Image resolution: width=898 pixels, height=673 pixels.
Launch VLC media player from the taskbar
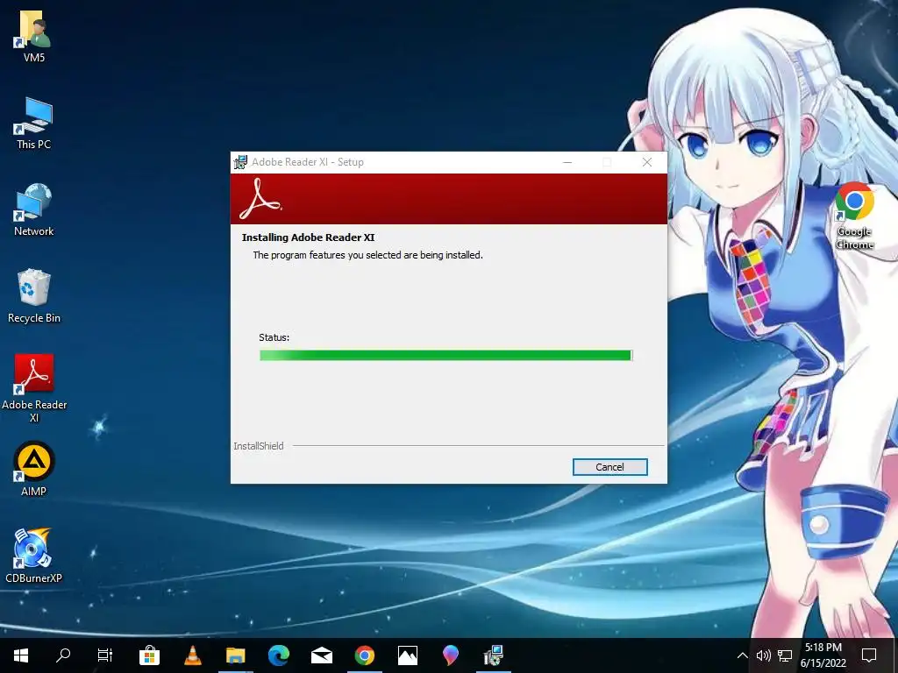[x=192, y=655]
